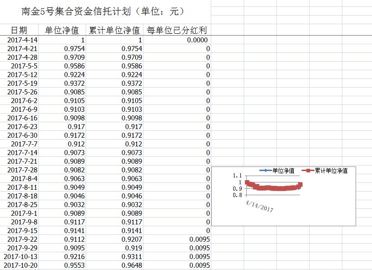Click the 0.0000 dividend cell
This screenshot has width=372, height=270.
point(198,40)
